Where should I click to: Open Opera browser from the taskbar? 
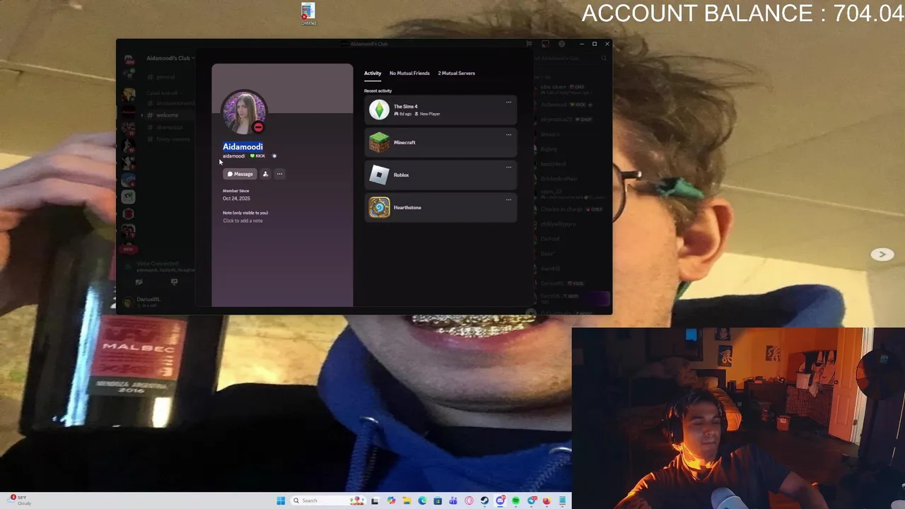[x=469, y=501]
